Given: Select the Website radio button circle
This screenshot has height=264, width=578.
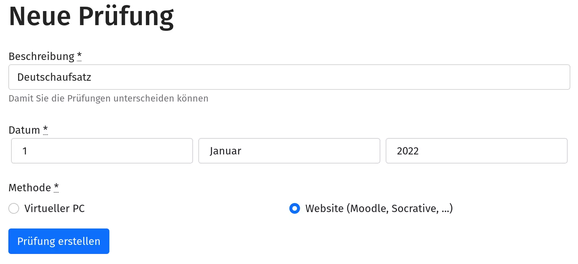Looking at the screenshot, I should [x=295, y=208].
